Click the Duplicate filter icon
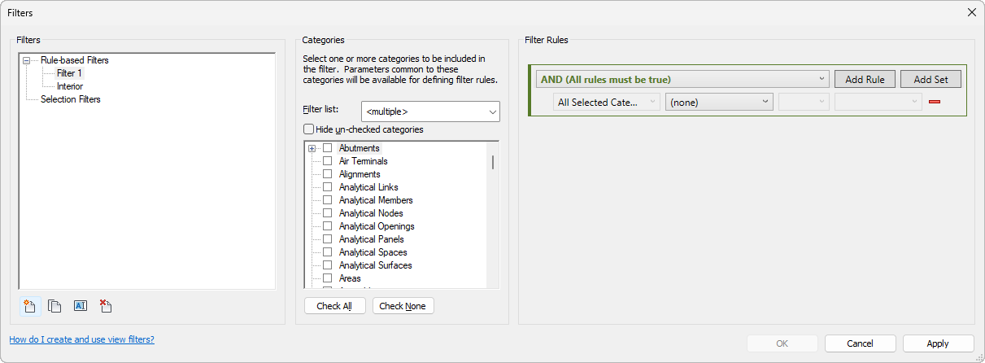 (x=54, y=306)
